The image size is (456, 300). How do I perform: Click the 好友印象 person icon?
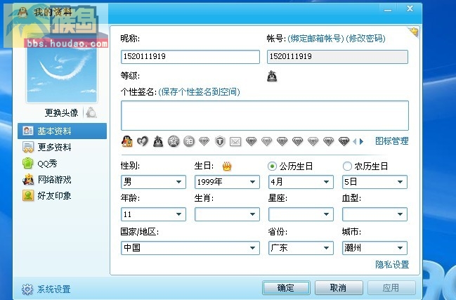click(28, 195)
